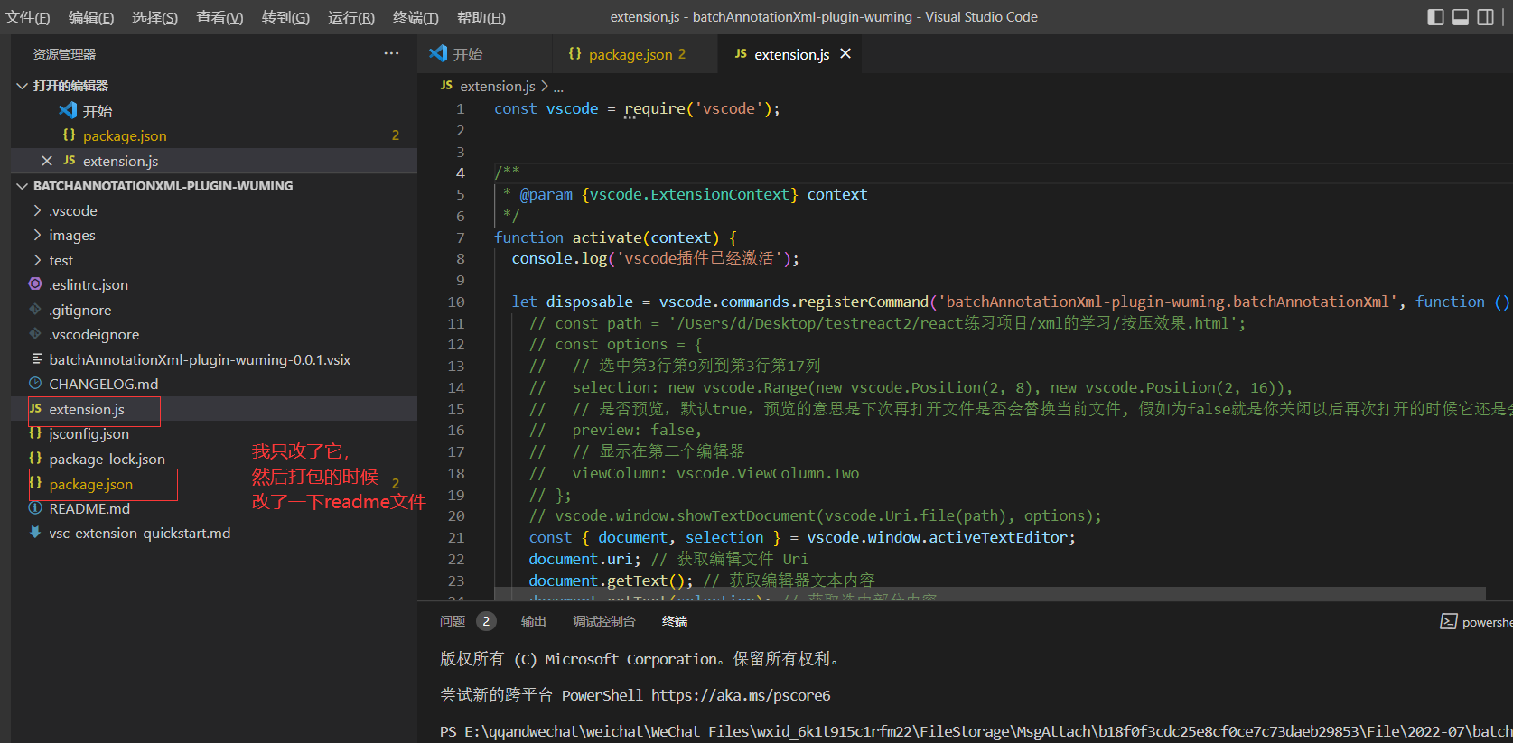
Task: Expand the test folder
Action: click(37, 260)
